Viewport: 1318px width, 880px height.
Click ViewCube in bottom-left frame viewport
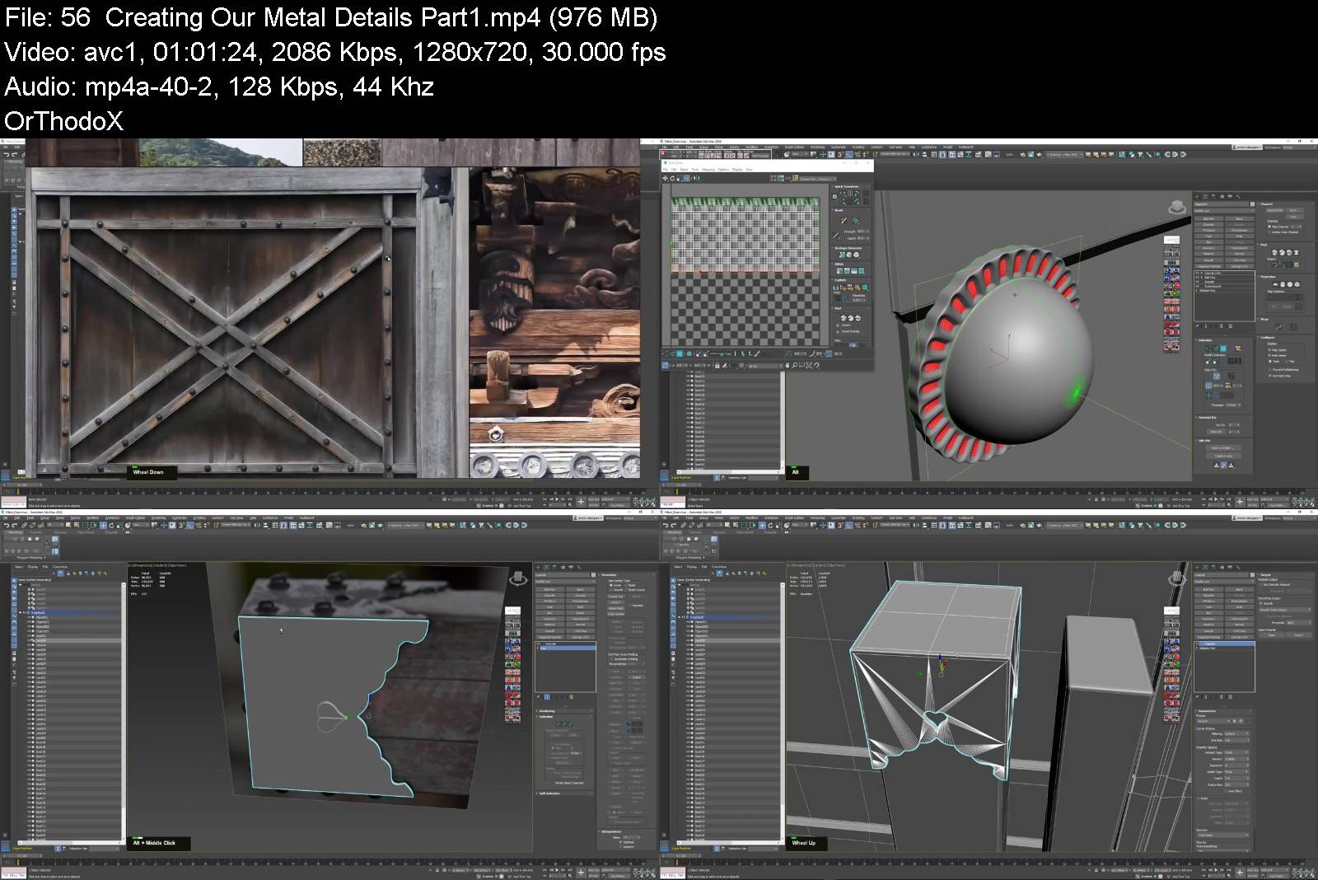click(x=518, y=578)
